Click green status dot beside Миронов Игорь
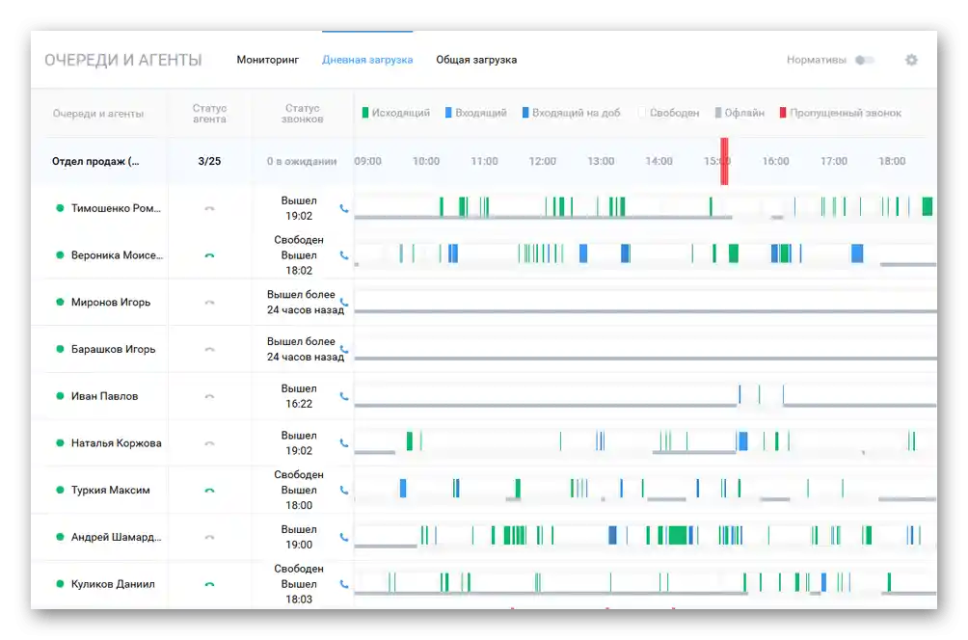968x640 pixels. [x=60, y=302]
